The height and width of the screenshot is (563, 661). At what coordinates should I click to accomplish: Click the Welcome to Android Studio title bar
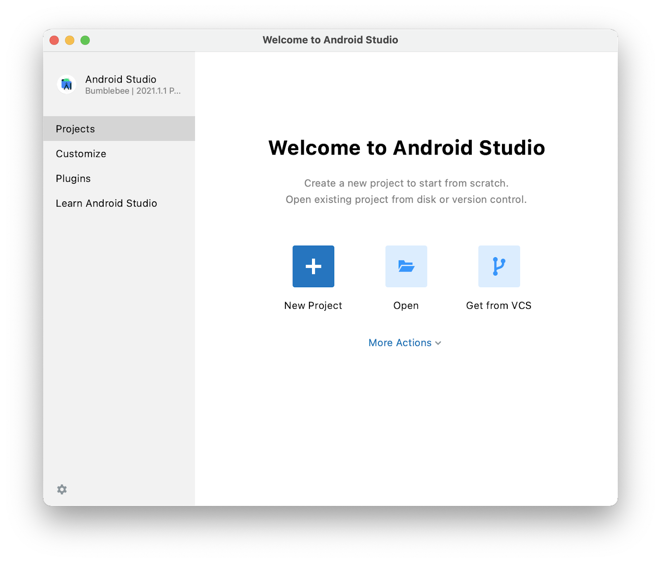tap(330, 40)
